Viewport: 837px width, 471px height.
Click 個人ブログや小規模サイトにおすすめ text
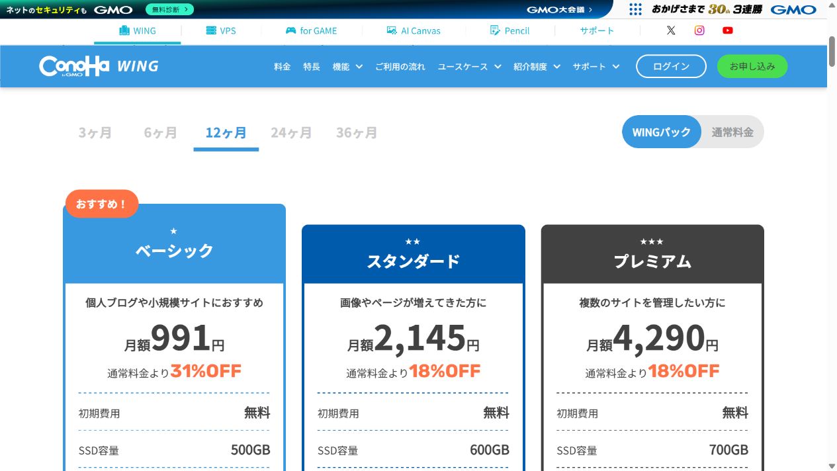tap(175, 303)
